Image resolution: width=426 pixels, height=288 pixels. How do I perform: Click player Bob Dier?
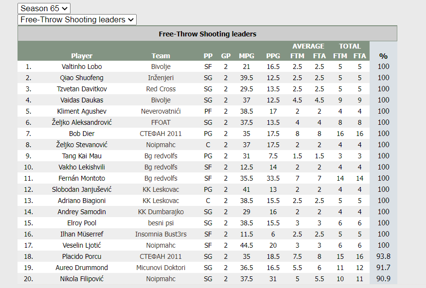pos(82,134)
